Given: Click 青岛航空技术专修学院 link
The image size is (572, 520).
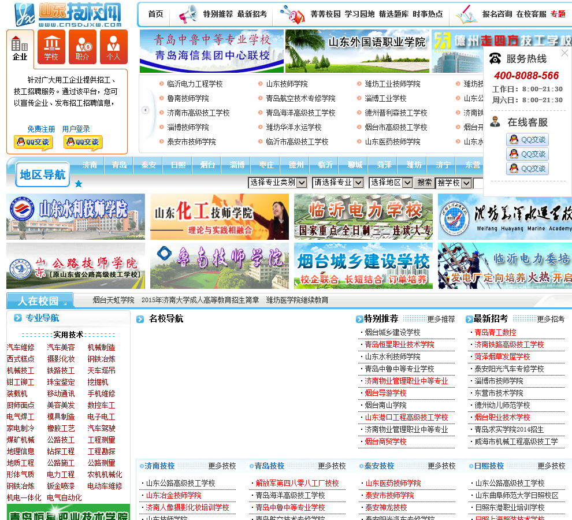Looking at the screenshot, I should (x=300, y=99).
